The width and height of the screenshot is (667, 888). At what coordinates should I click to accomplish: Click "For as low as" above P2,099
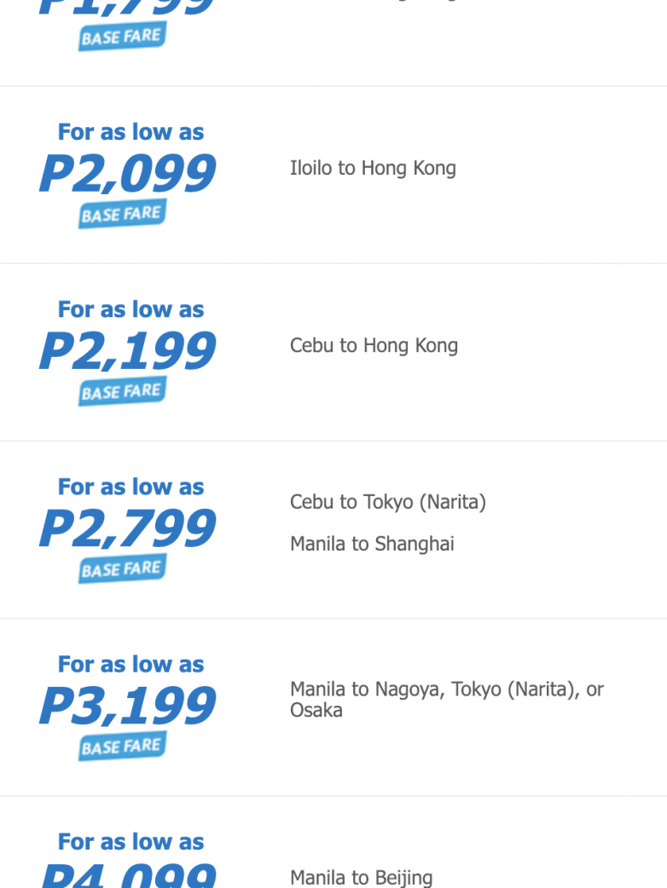point(130,132)
